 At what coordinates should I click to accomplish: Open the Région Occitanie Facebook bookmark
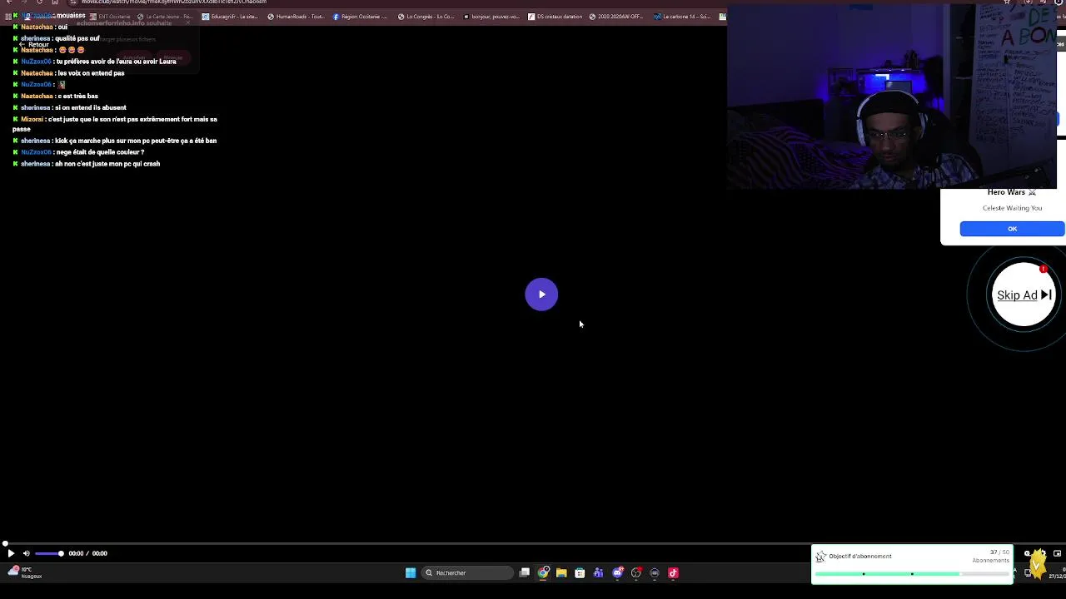(360, 17)
